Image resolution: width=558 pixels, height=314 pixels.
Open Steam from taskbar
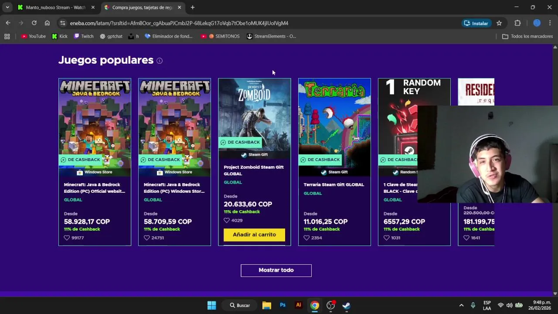[346, 305]
